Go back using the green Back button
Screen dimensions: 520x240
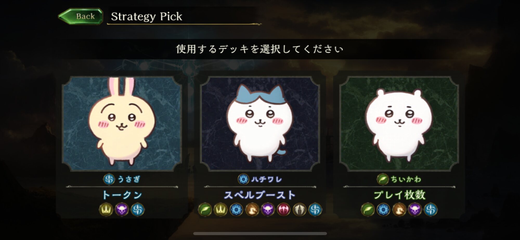pos(81,16)
